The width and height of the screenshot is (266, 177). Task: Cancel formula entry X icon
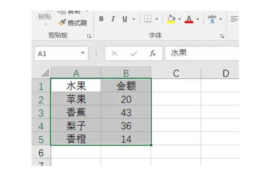pos(114,54)
